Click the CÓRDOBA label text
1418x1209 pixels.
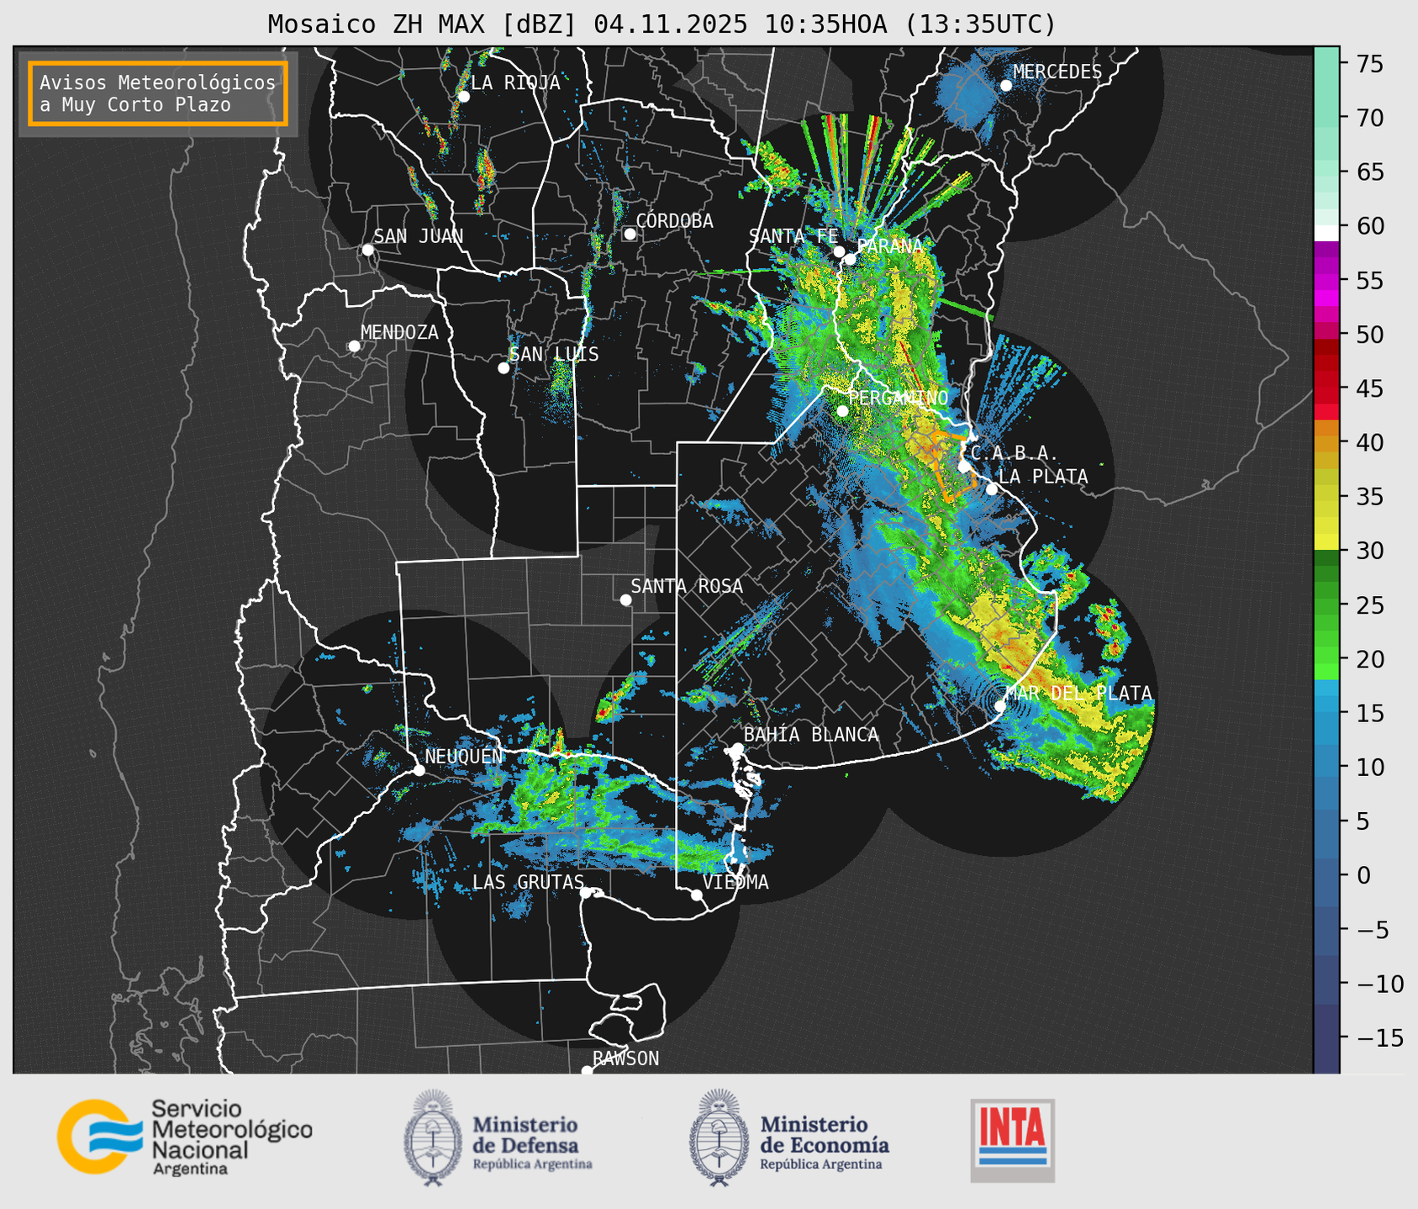[674, 220]
